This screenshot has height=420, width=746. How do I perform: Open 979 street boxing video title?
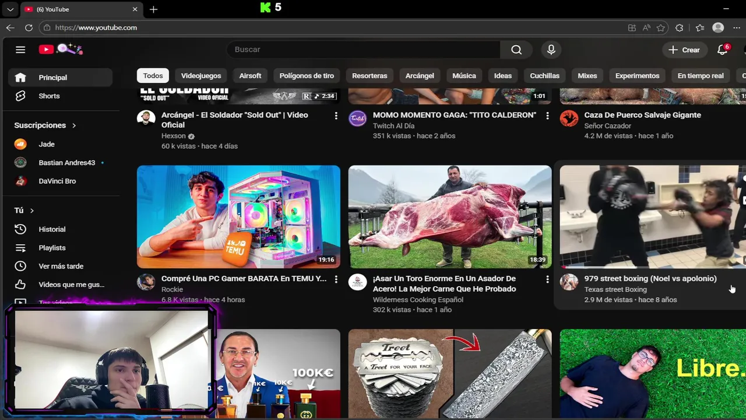pyautogui.click(x=650, y=279)
